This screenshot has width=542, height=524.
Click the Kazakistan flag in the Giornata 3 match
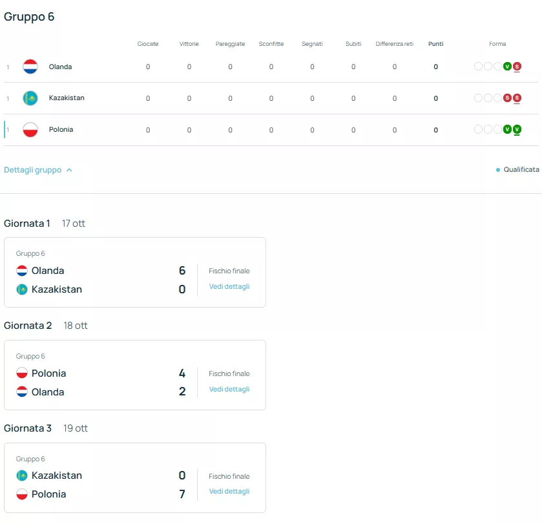pos(22,476)
